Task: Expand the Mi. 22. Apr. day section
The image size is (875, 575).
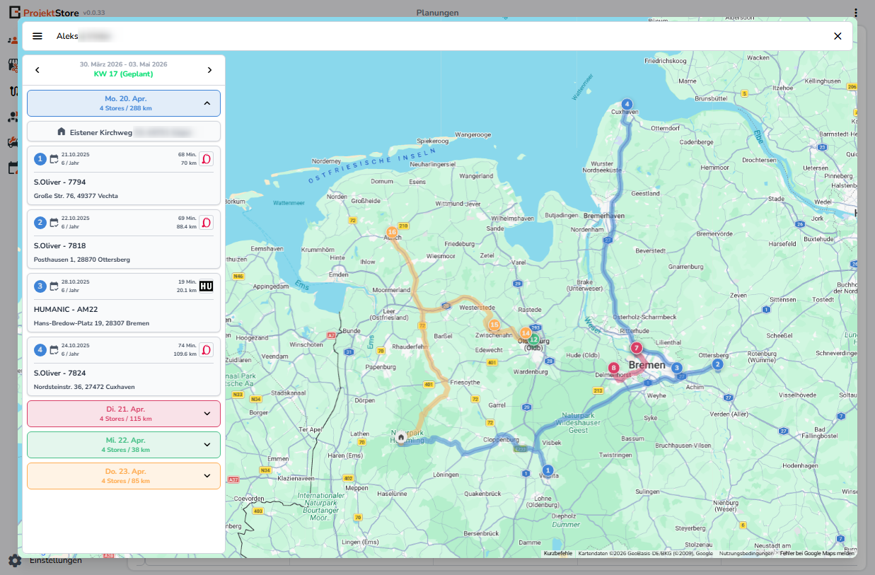Action: (207, 445)
